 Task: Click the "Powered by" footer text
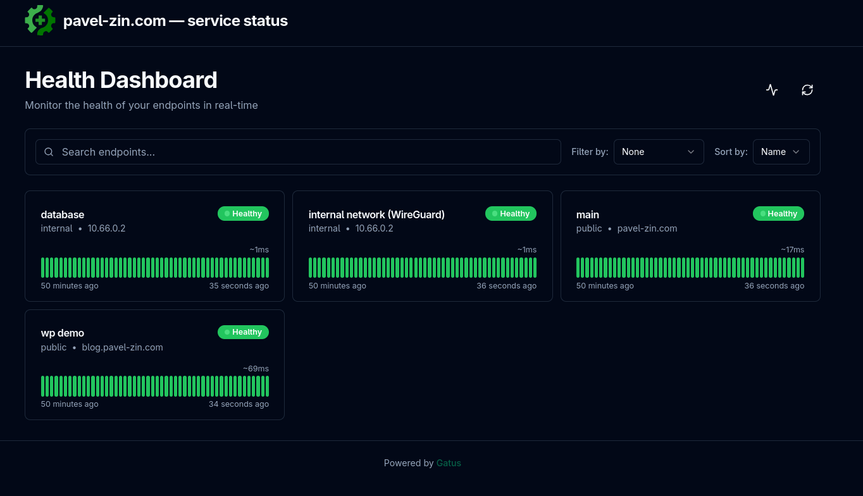pos(409,463)
